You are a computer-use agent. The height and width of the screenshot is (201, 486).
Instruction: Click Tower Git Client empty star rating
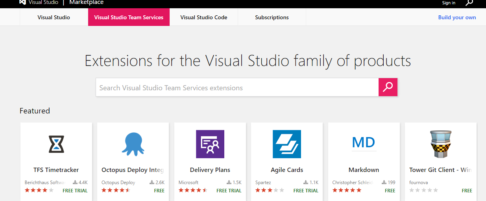pyautogui.click(x=423, y=190)
